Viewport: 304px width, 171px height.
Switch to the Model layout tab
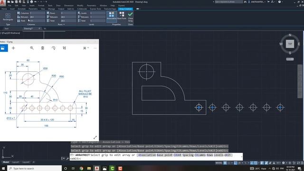[x=6, y=162]
